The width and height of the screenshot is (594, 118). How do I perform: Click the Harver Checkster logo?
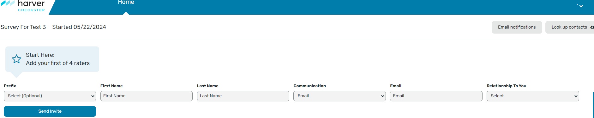[x=23, y=6]
